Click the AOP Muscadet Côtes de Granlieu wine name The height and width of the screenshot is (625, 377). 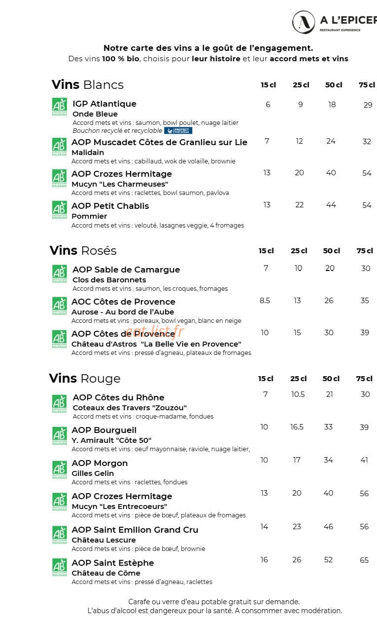coord(159,142)
